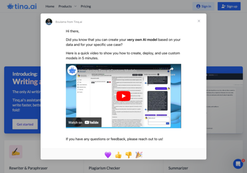Screen dimensions: 247x173
Task: Click Watch on YouTube link
Action: click(84, 122)
